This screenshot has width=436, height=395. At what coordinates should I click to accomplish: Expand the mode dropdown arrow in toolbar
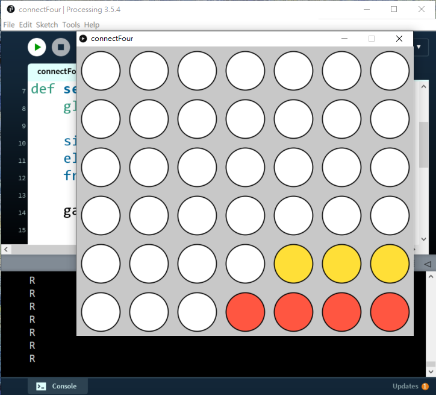click(x=419, y=47)
